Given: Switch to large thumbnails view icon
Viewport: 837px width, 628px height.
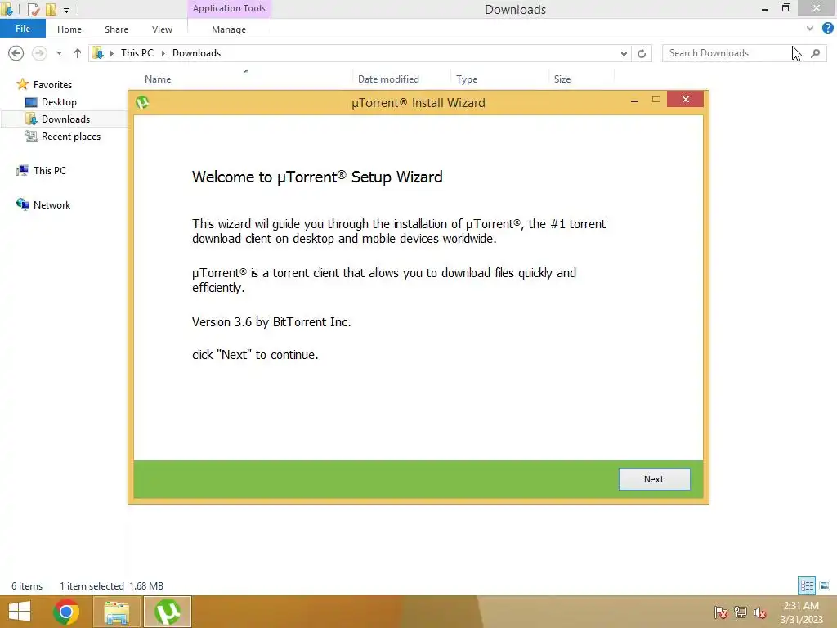Looking at the screenshot, I should [825, 585].
